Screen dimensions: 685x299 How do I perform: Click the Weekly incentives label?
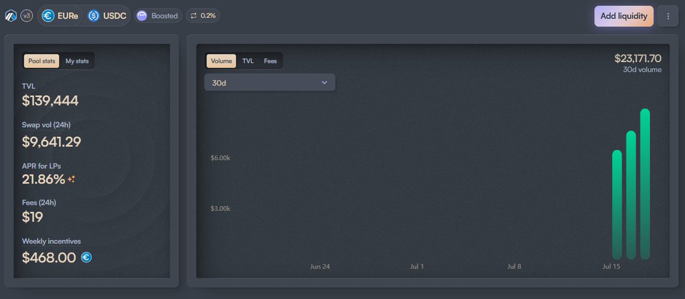pos(51,241)
